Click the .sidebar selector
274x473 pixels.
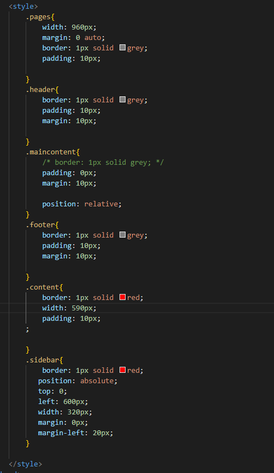point(42,360)
